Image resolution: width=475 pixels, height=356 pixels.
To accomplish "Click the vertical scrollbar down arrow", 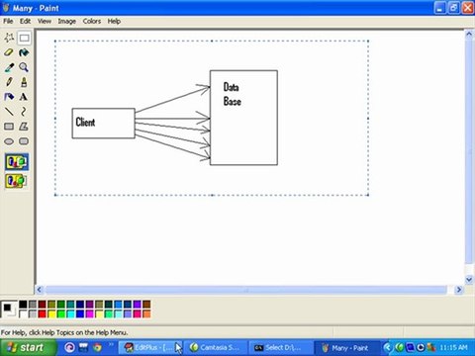I will pos(469,280).
